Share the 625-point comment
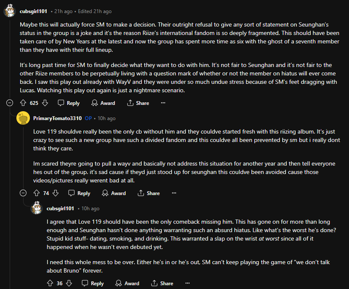The height and width of the screenshot is (289, 349). (x=138, y=103)
